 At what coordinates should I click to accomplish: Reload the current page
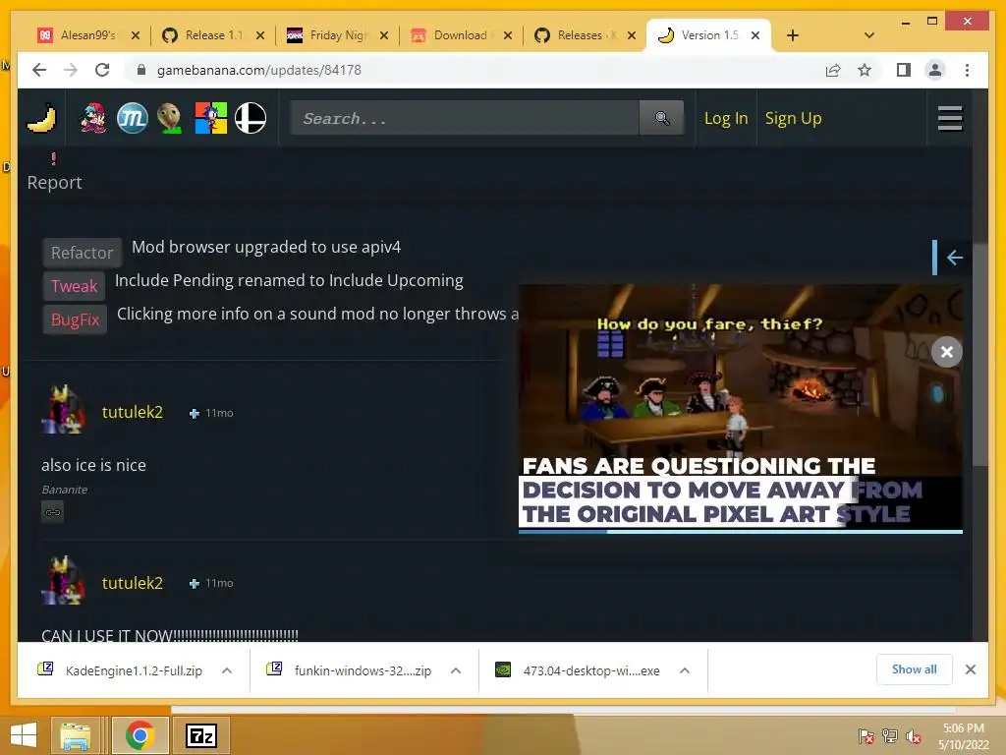pos(102,70)
